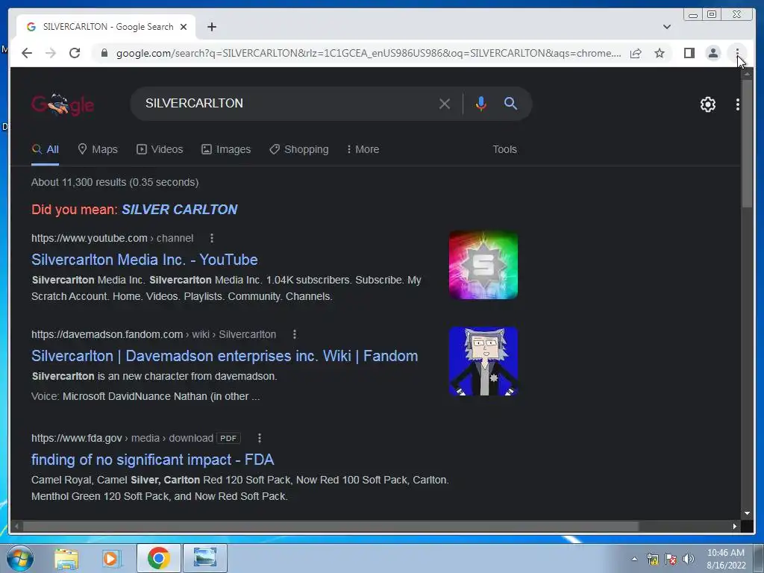Open the Chrome three-dot menu

coord(737,53)
